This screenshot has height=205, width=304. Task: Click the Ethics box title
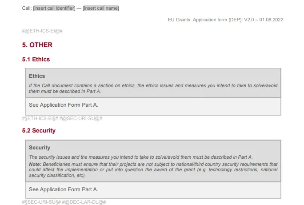(x=37, y=76)
